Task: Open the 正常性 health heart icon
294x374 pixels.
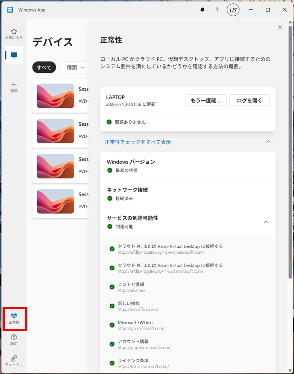Action: click(14, 316)
